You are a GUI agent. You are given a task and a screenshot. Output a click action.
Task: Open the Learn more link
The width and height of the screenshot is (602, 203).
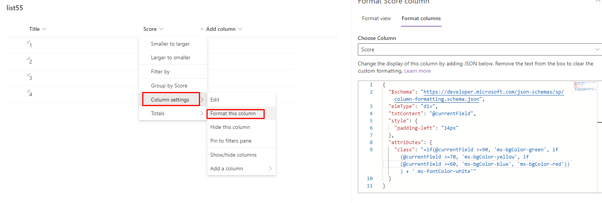pos(418,71)
